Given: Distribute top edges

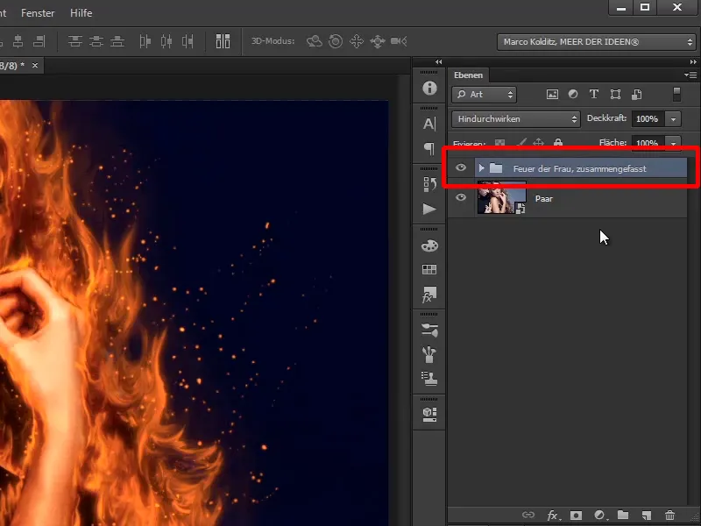Looking at the screenshot, I should pyautogui.click(x=74, y=41).
